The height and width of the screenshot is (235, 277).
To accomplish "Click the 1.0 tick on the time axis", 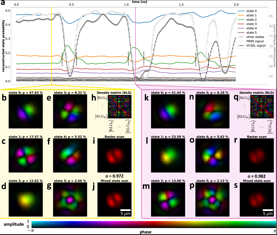I will 126,5.
